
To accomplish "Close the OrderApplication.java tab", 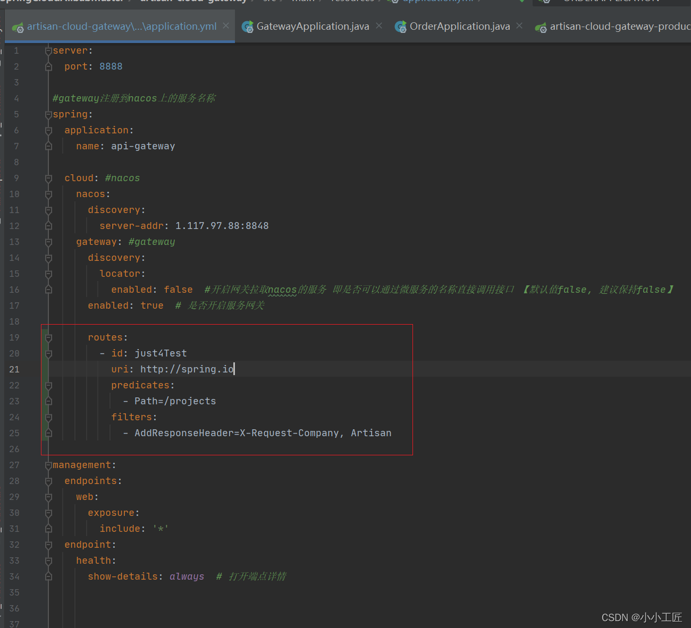I will click(519, 26).
